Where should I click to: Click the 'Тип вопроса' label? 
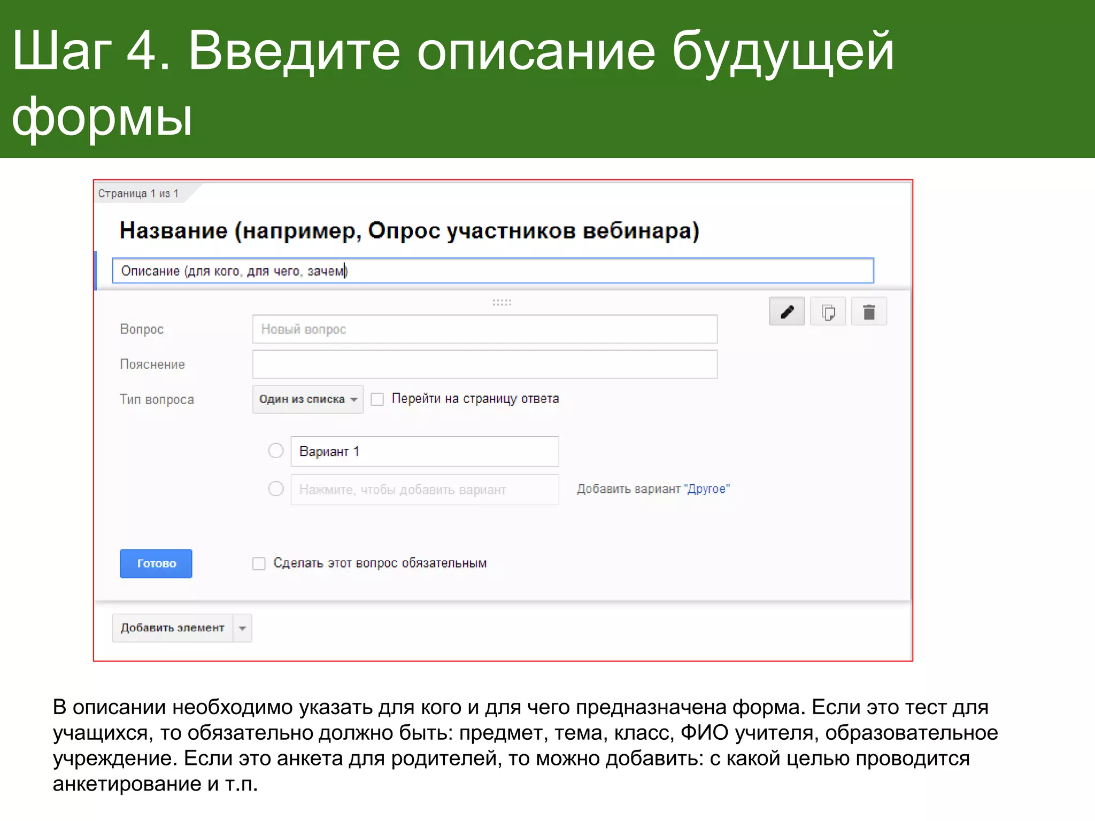[157, 400]
